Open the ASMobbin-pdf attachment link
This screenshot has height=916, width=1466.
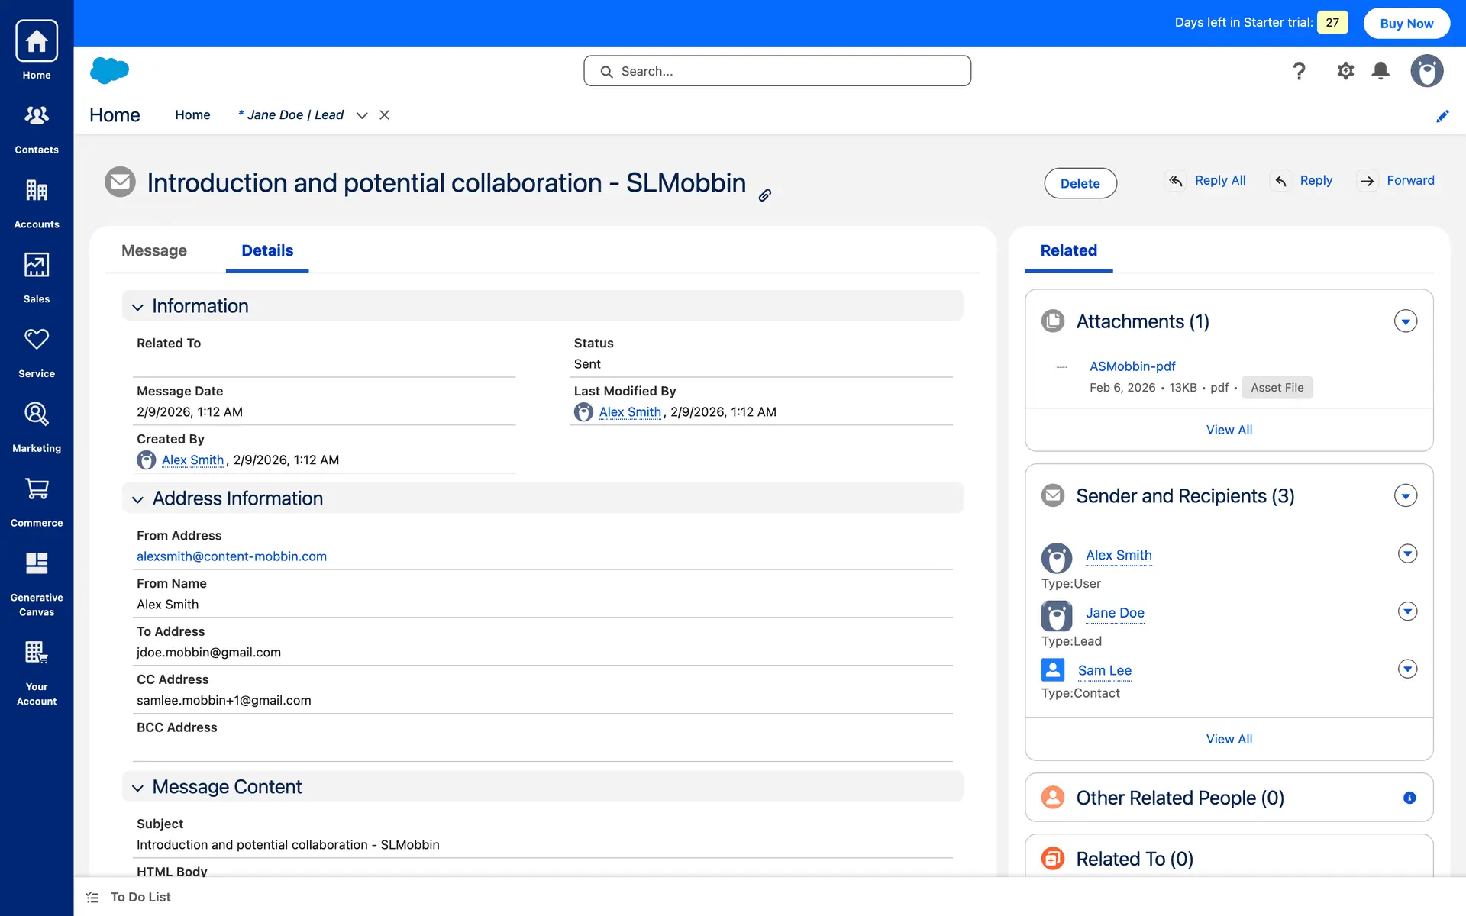click(x=1132, y=366)
